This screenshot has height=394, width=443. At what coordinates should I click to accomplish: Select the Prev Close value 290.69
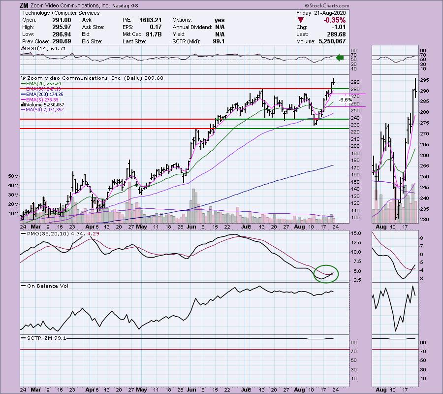click(62, 41)
